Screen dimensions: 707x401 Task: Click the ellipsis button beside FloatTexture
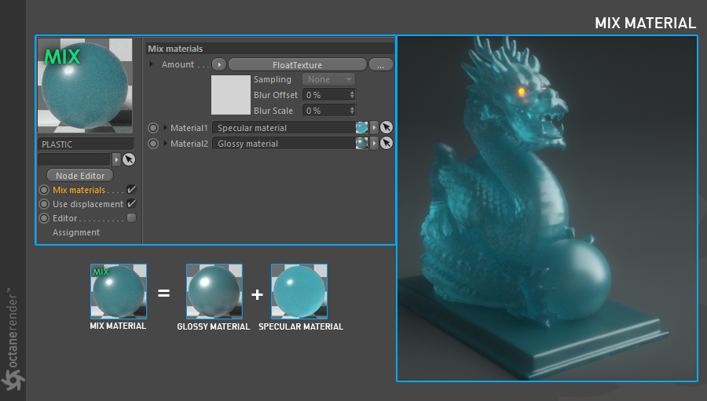tap(381, 65)
